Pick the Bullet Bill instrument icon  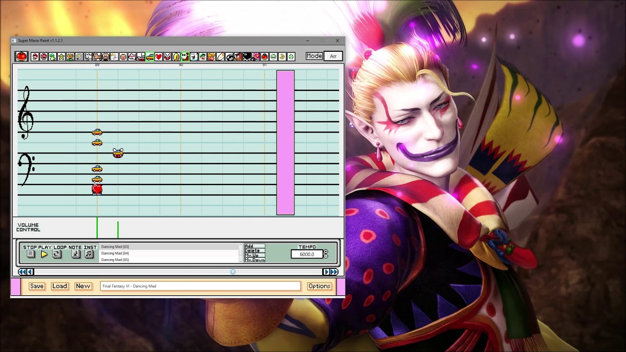pyautogui.click(x=229, y=57)
